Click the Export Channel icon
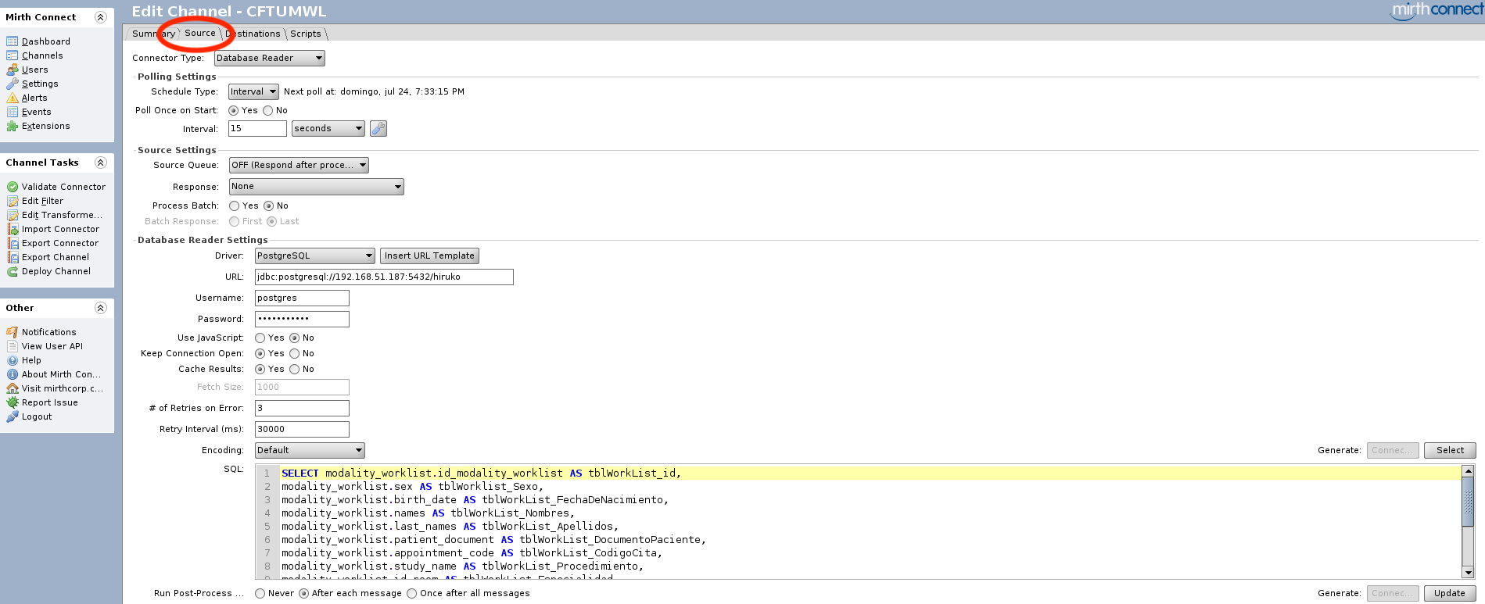 13,257
